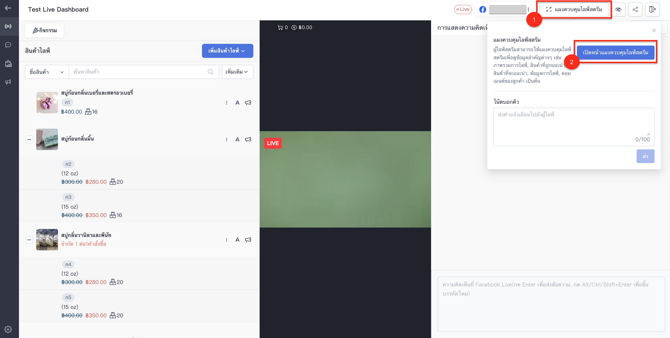Open the megaphone marketing sidebar icon
The image size is (670, 338).
(8, 82)
